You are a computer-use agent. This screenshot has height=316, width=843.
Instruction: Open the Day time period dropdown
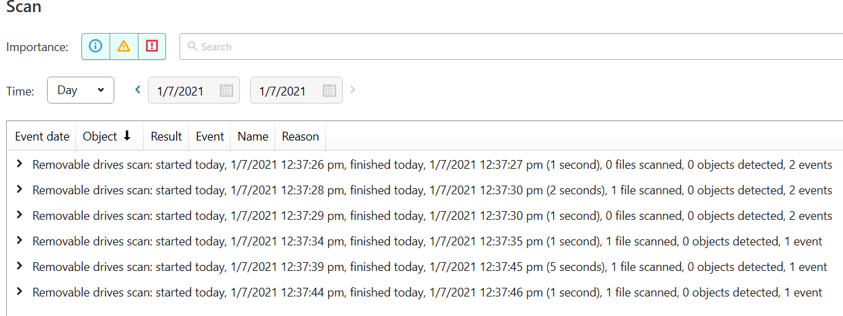(81, 90)
